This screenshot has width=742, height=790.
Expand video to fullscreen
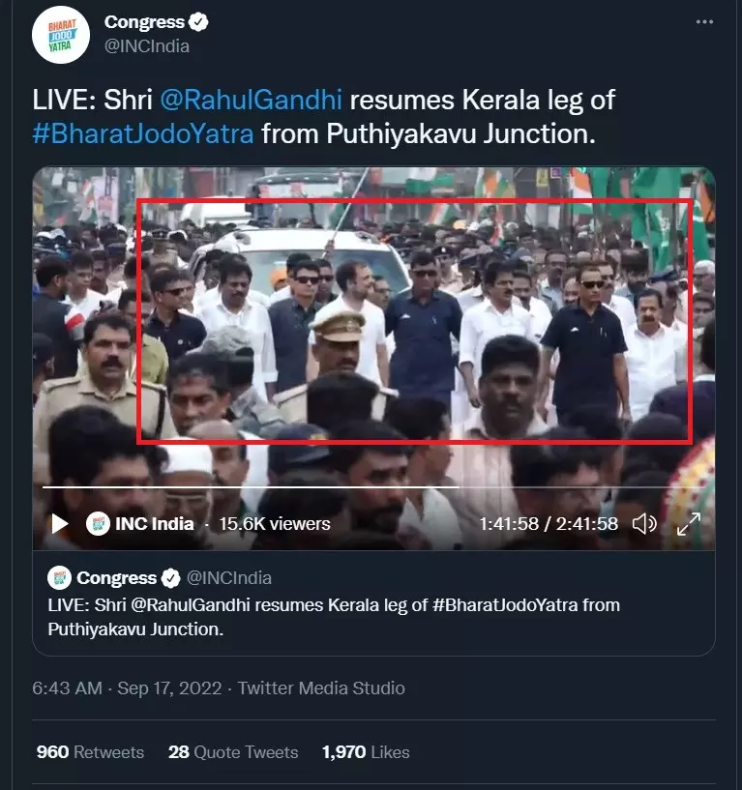click(688, 524)
